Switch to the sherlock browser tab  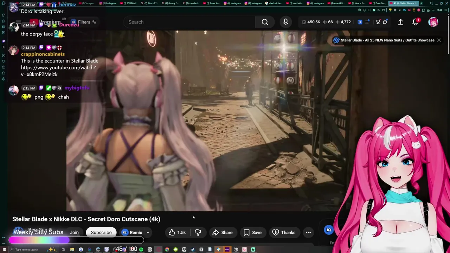click(x=274, y=3)
